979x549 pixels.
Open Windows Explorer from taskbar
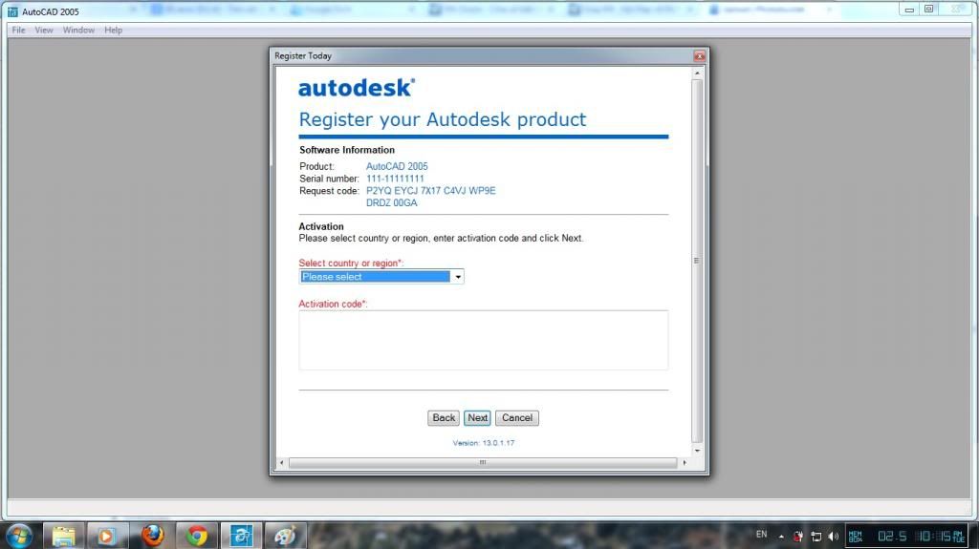click(x=64, y=537)
